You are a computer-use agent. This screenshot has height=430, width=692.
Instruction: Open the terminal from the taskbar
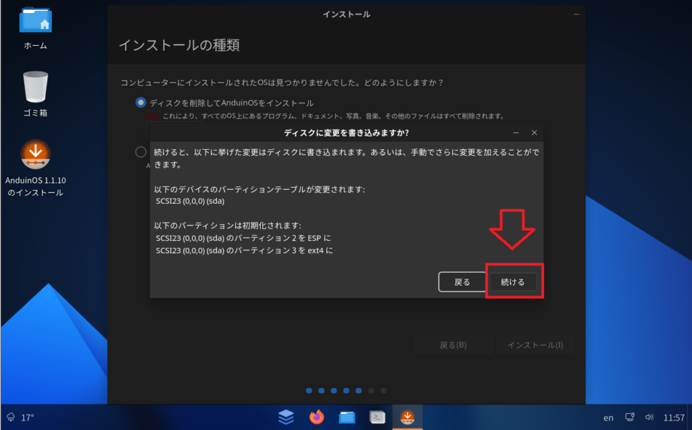(x=377, y=417)
